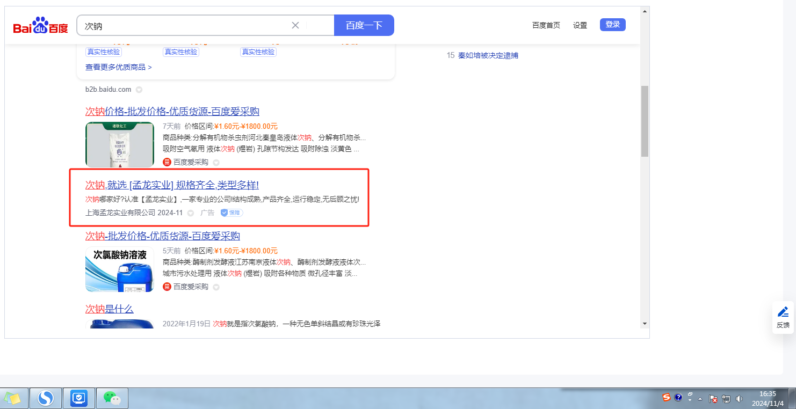Expand dropdown beside first 百度爱采购 source
The width and height of the screenshot is (796, 409).
tap(216, 163)
